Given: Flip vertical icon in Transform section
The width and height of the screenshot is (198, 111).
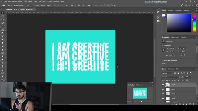Looking at the screenshot, I should click(x=184, y=55).
